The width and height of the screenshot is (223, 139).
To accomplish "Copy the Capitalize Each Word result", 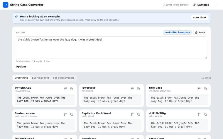I will click(x=138, y=114).
